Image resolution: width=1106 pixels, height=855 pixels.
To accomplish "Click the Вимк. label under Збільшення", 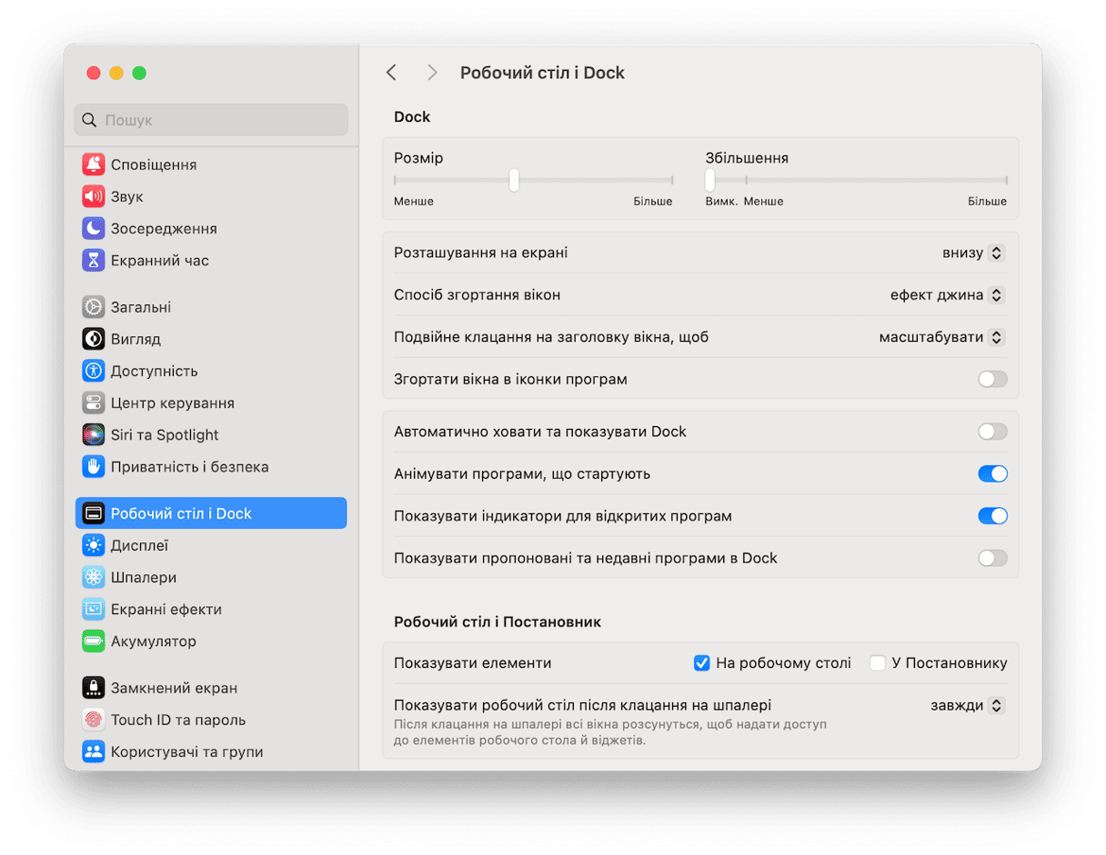I will tap(721, 201).
